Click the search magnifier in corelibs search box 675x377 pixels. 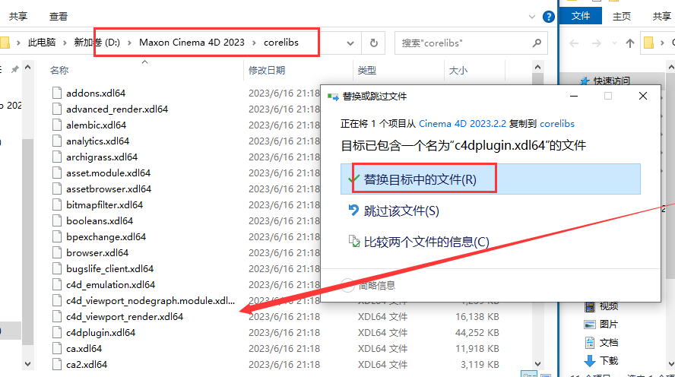click(537, 43)
